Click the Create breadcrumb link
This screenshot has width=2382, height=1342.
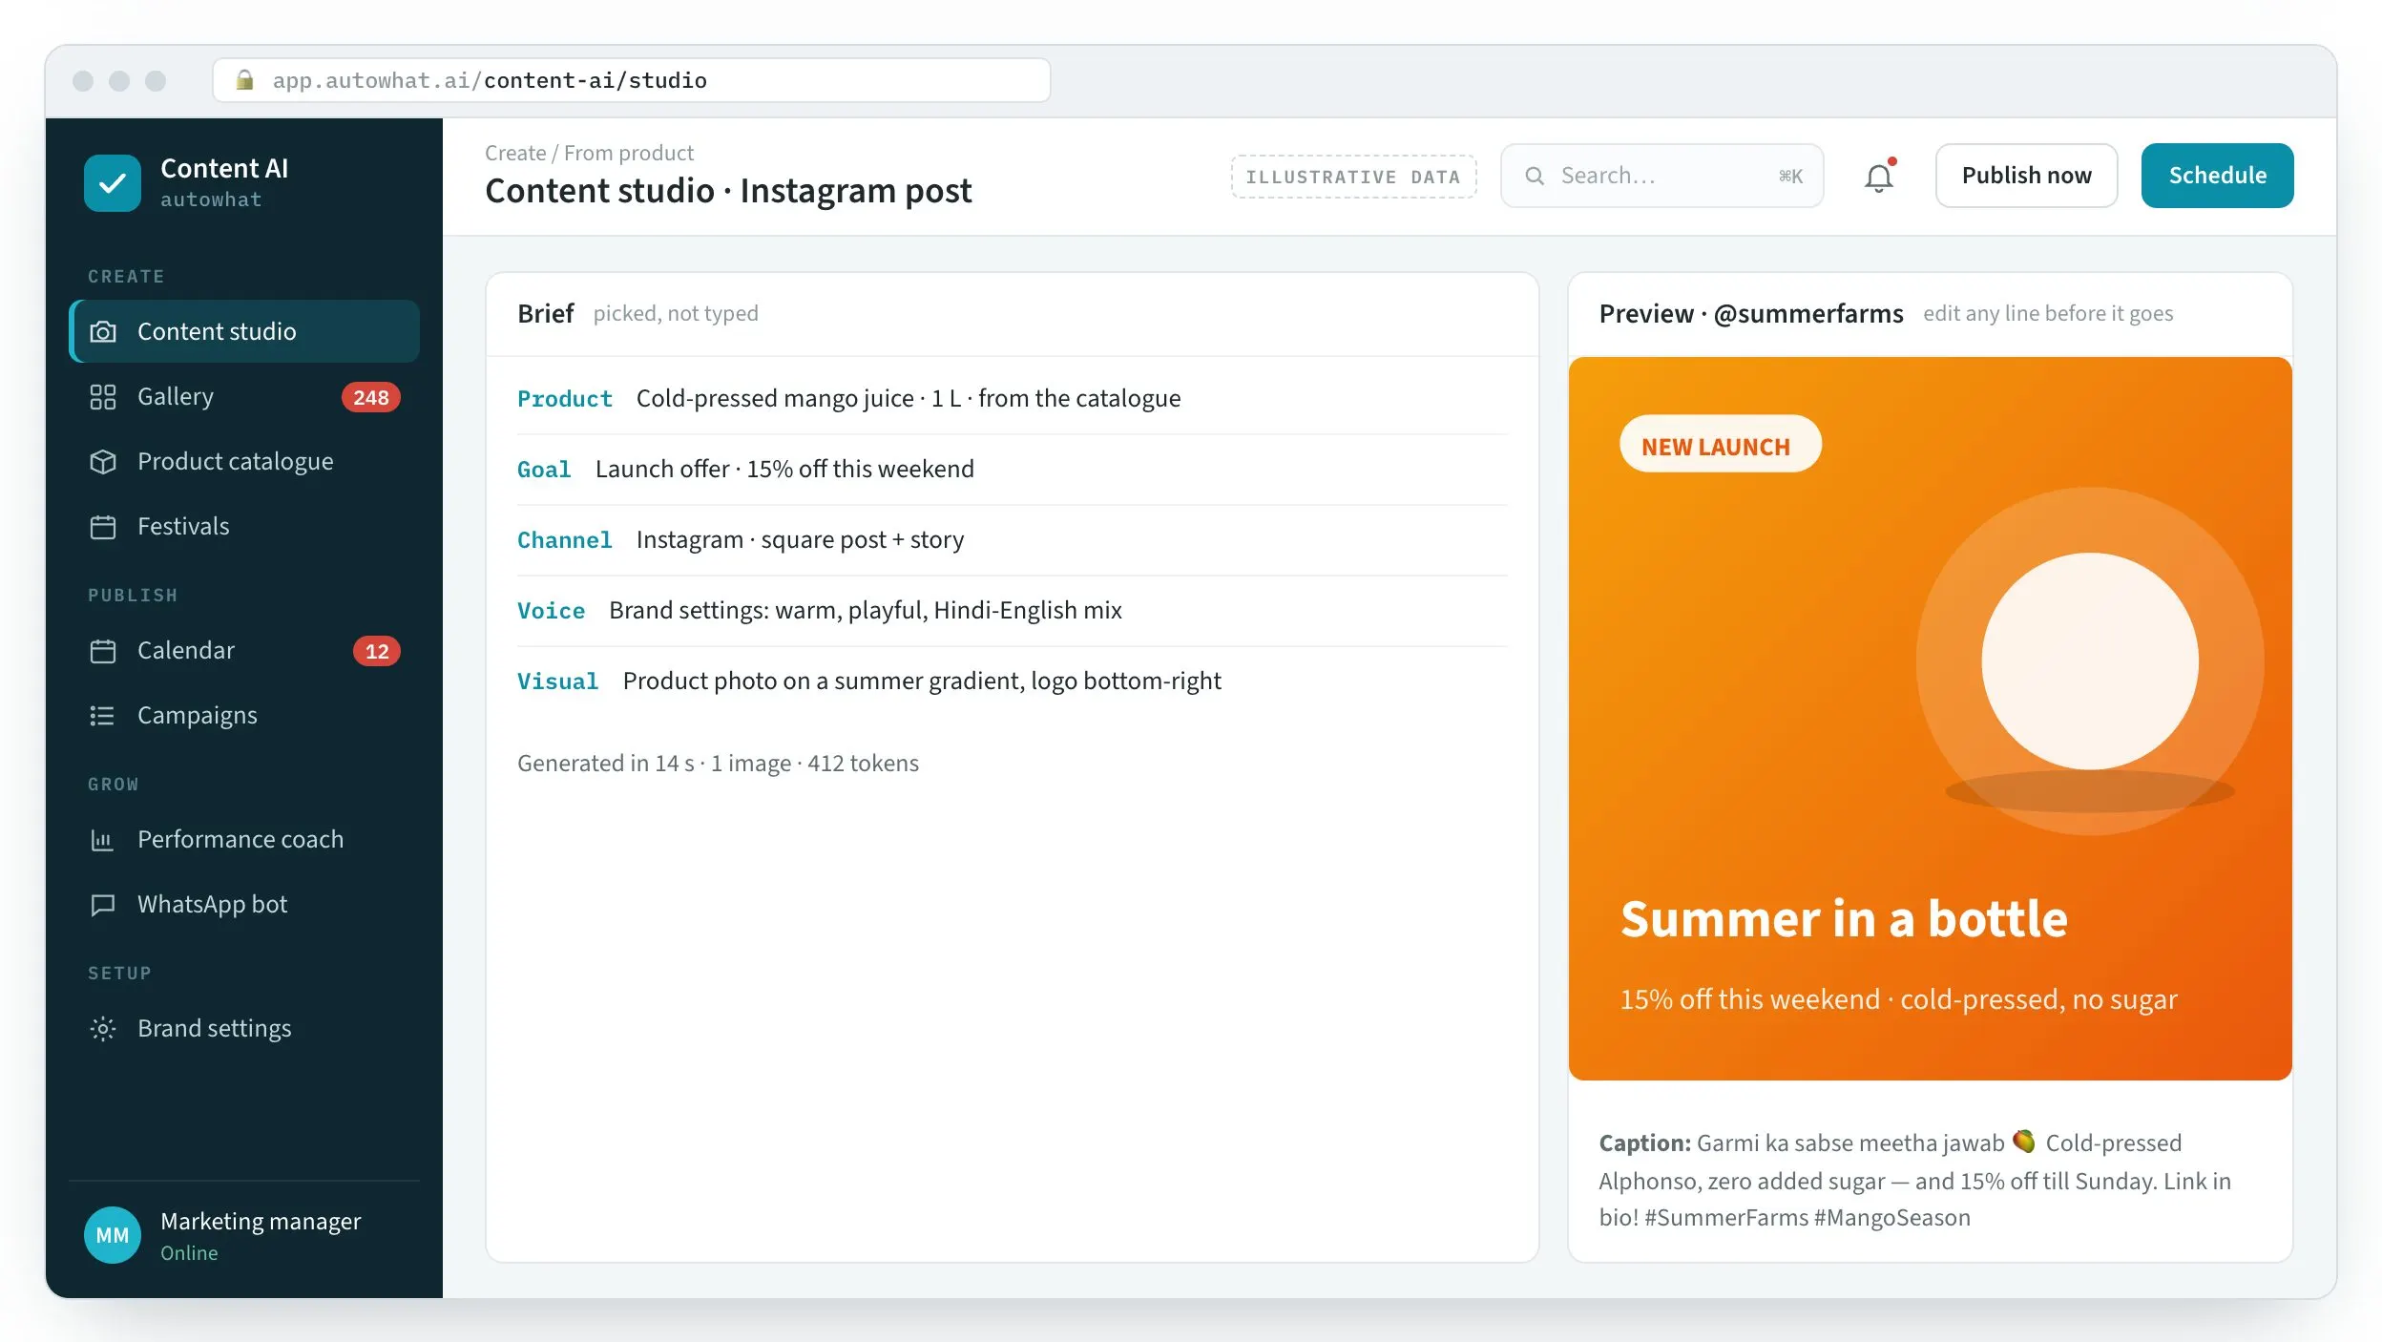(x=515, y=153)
